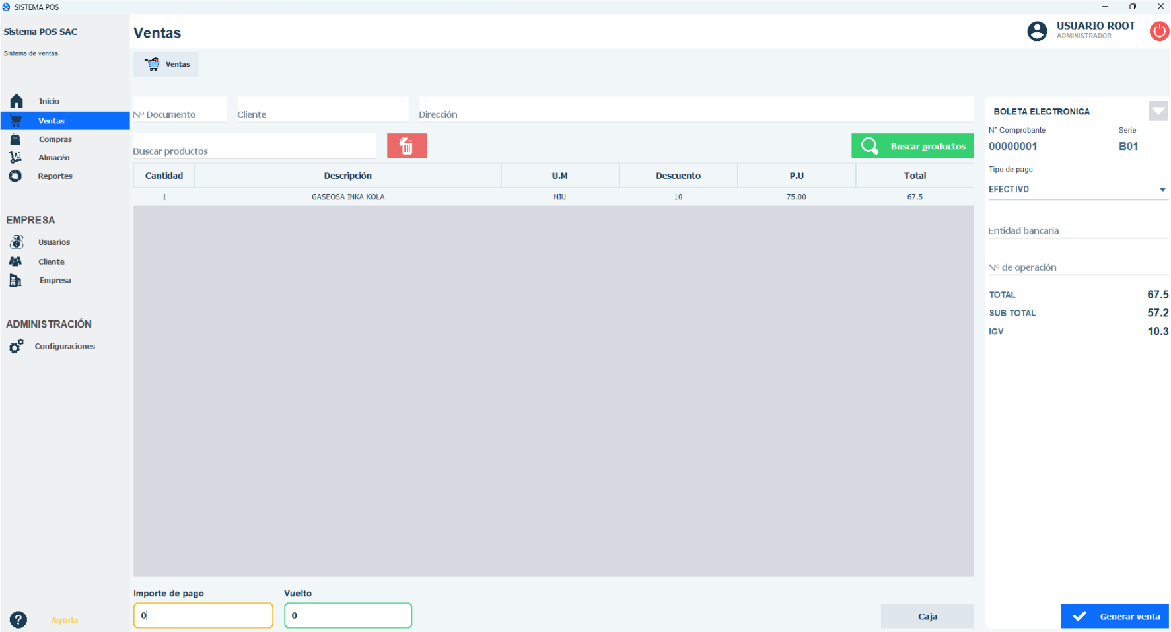Click the red trash delete button
The image size is (1171, 632).
tap(407, 146)
